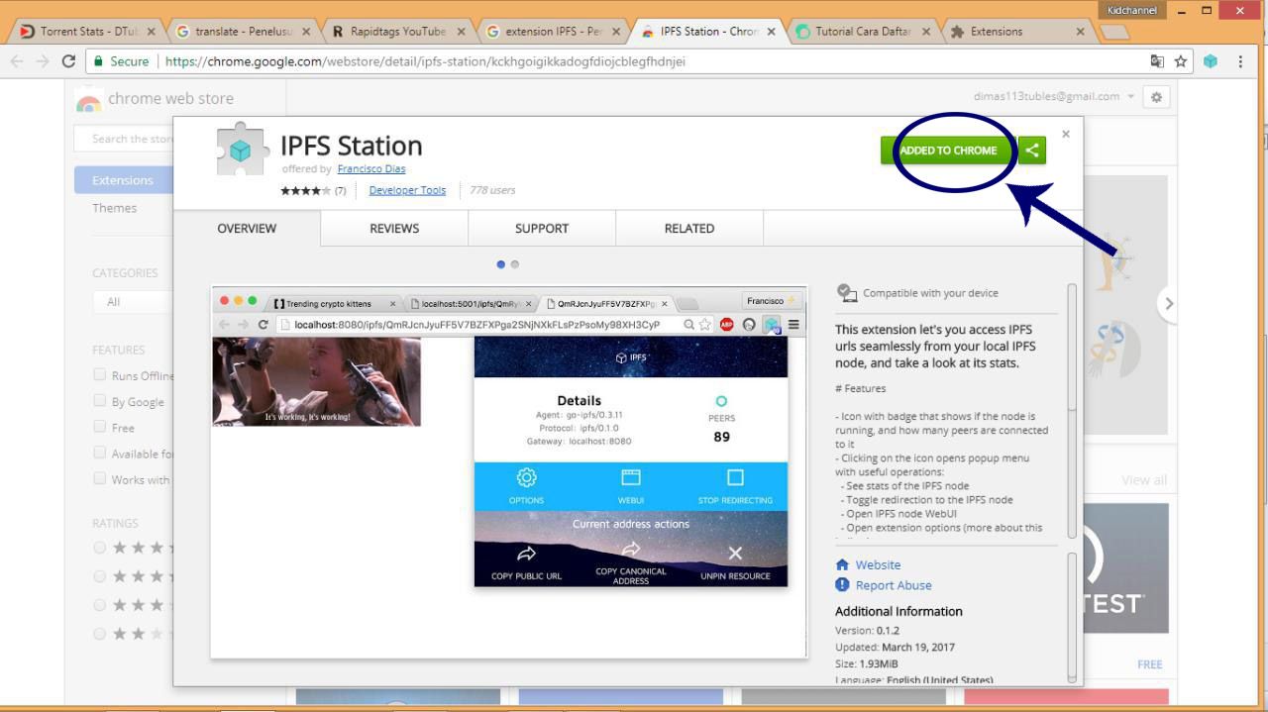Close the Rapidtags YouTube browser tab

pyautogui.click(x=461, y=32)
